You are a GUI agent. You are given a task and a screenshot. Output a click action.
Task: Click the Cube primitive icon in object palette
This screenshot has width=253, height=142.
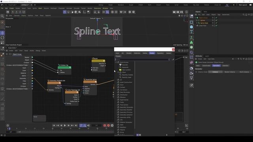[x=191, y=27]
